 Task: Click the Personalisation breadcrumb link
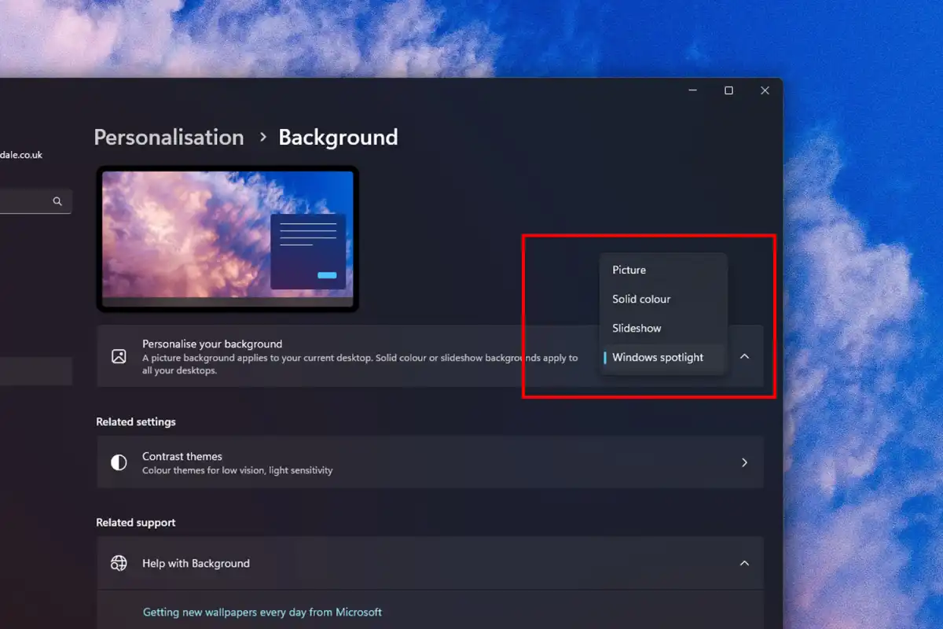(168, 137)
